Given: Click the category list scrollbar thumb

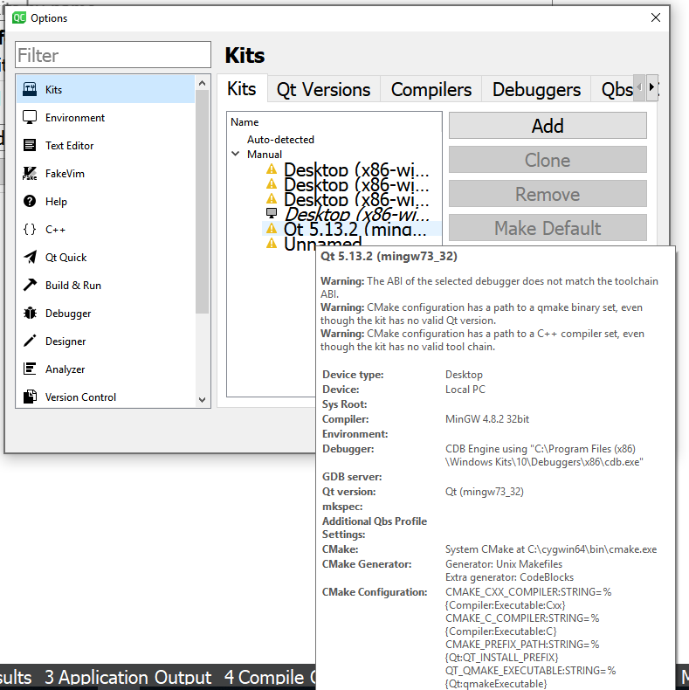Looking at the screenshot, I should point(202,202).
